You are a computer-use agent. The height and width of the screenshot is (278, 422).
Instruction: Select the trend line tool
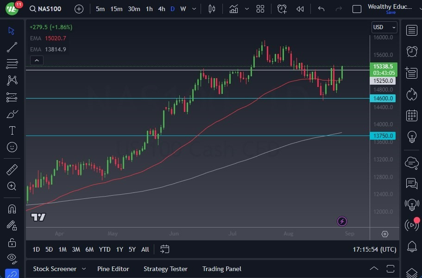coord(12,47)
